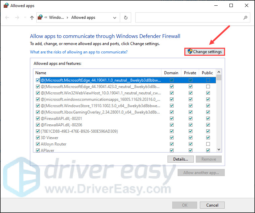Select the Microsoft.WindowsStore entry
The width and height of the screenshot is (255, 213).
pos(124,106)
